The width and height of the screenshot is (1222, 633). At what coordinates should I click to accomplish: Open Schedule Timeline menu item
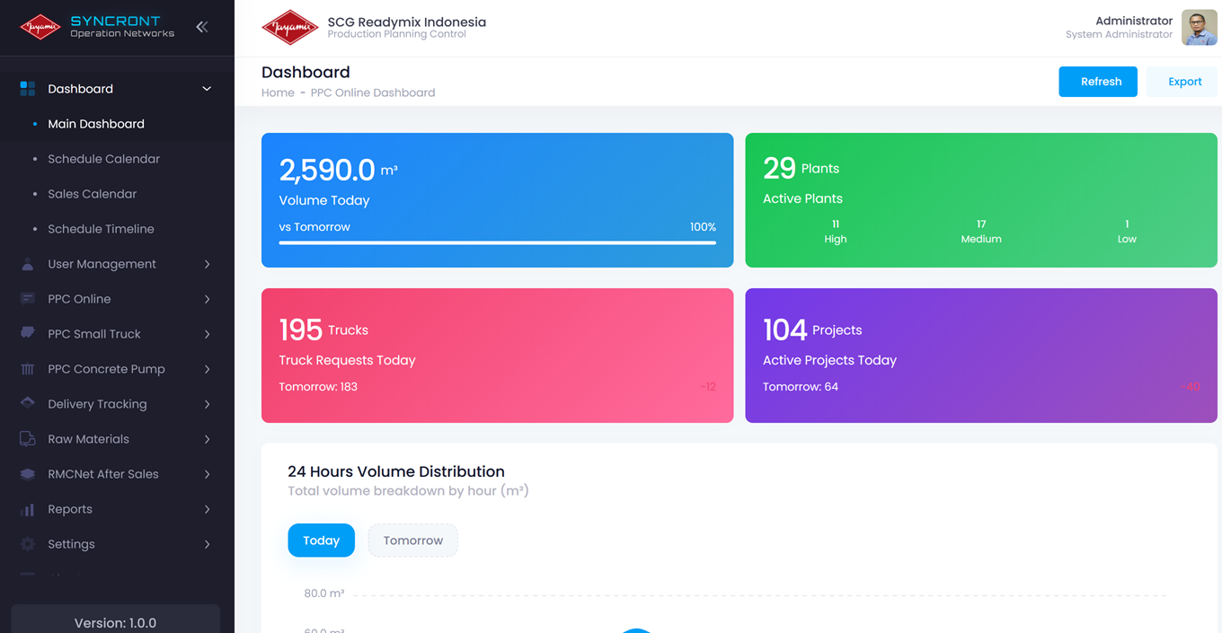tap(101, 229)
